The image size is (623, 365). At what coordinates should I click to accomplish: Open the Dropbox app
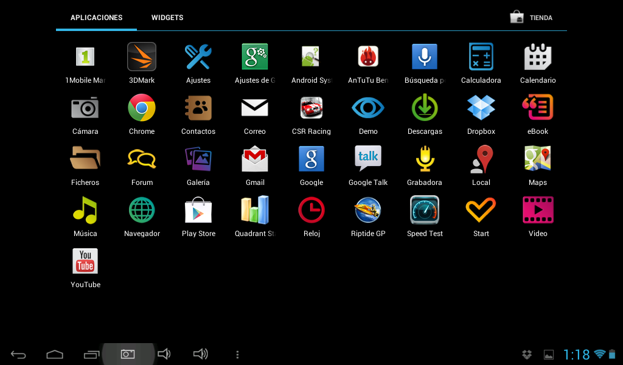[481, 108]
